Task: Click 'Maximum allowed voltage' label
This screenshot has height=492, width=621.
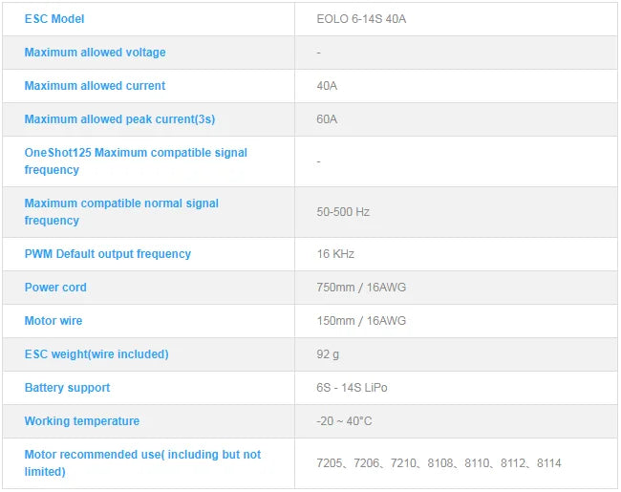Action: tap(95, 53)
